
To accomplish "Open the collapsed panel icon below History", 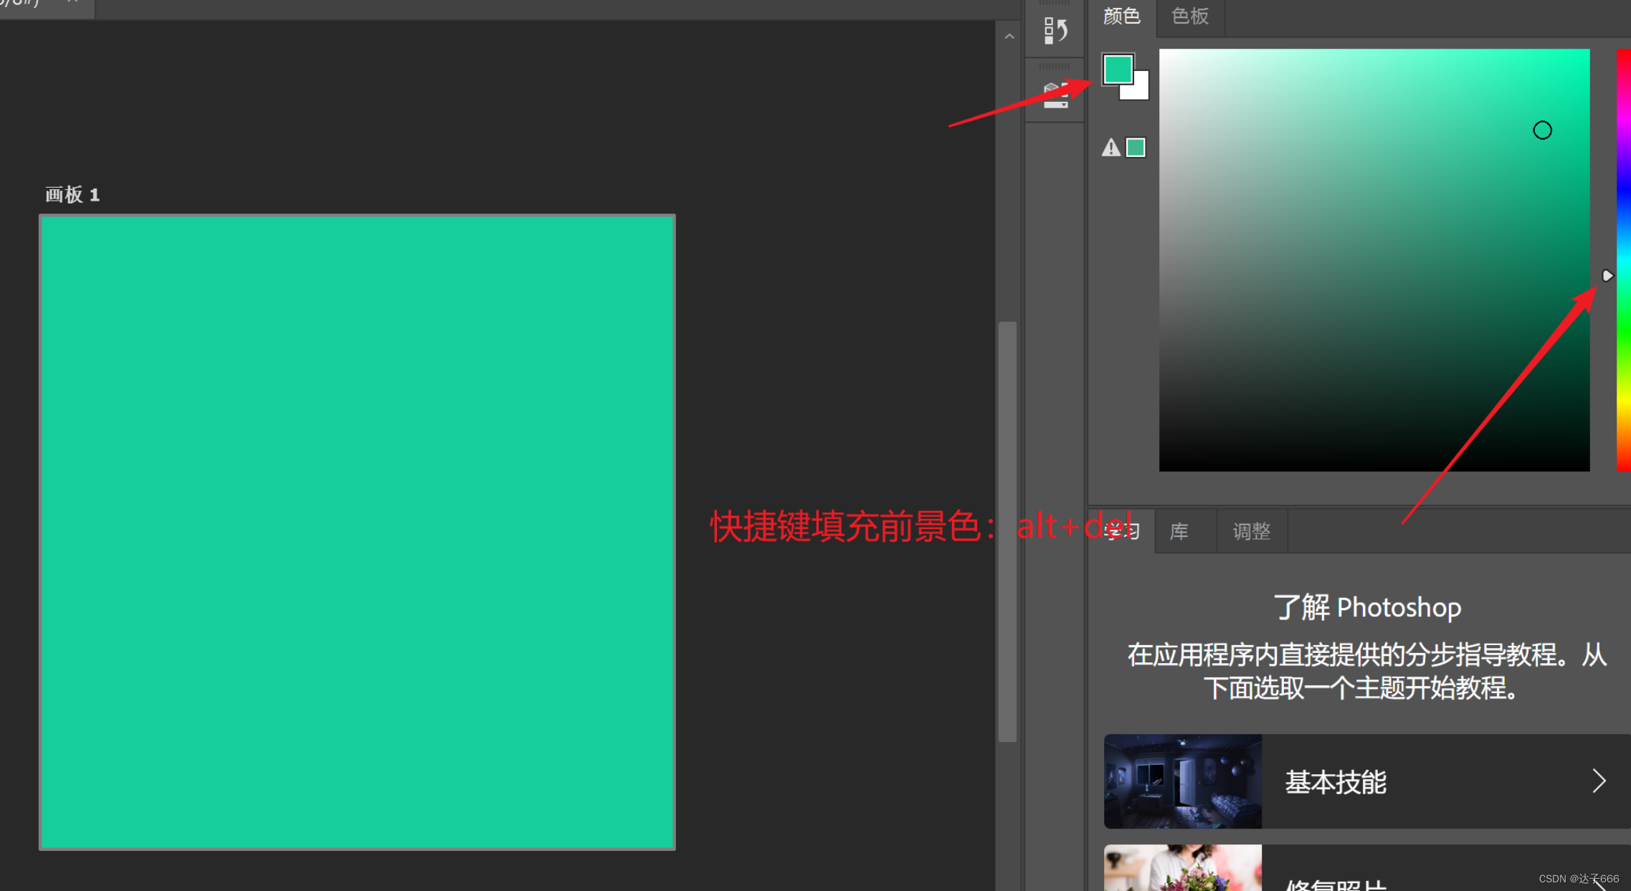I will 1055,95.
